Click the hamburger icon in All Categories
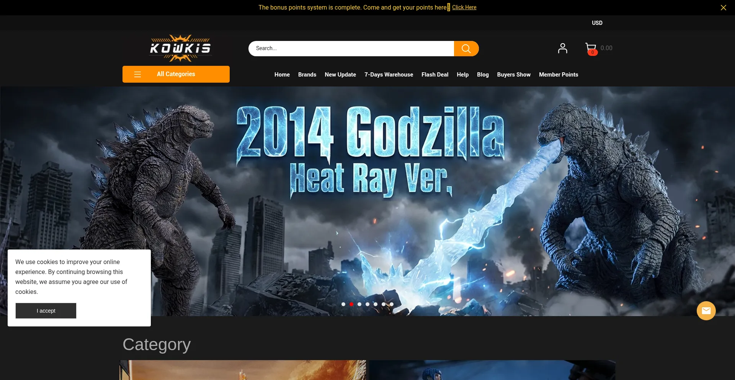The width and height of the screenshot is (735, 380). (138, 74)
